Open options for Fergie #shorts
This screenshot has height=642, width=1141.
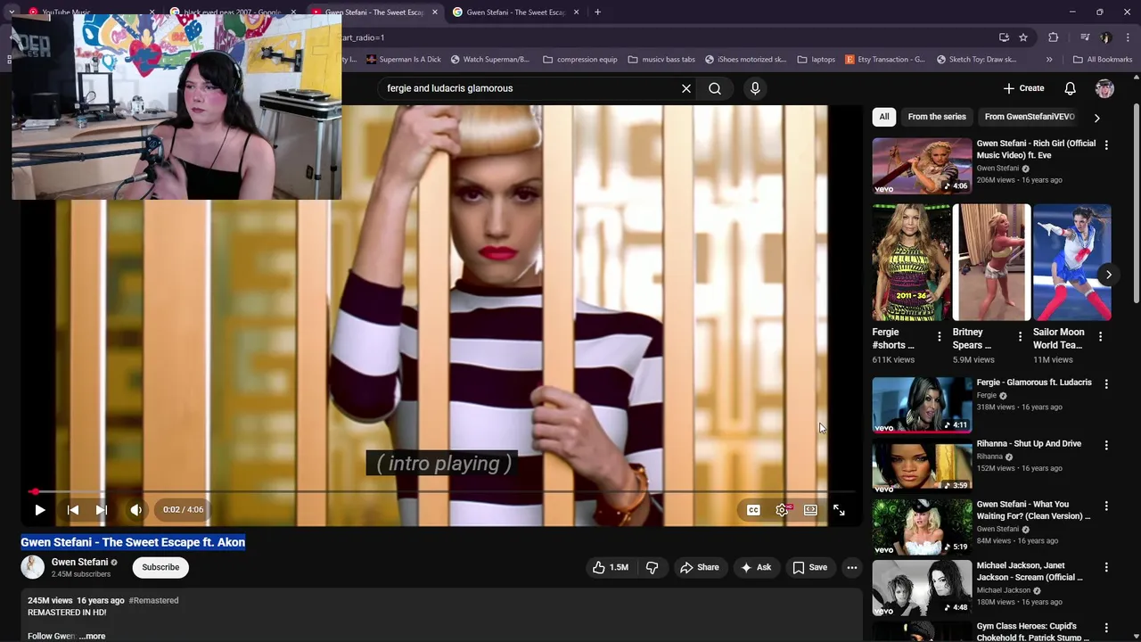(x=939, y=337)
